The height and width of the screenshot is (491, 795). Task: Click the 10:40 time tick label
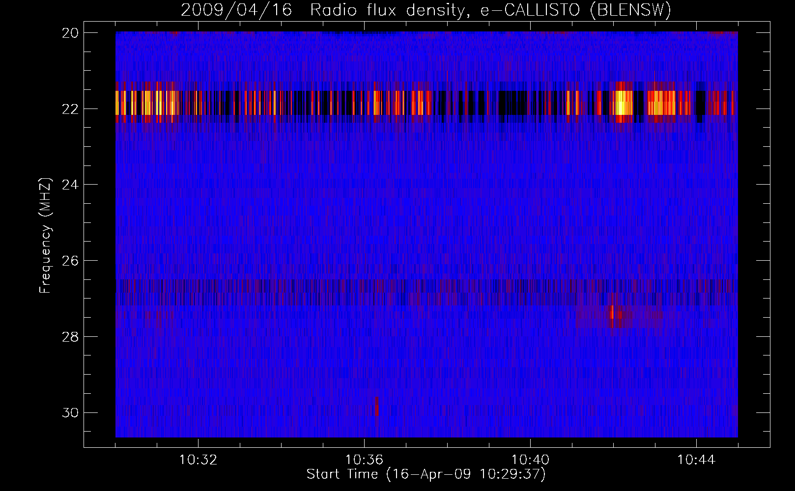(x=530, y=460)
